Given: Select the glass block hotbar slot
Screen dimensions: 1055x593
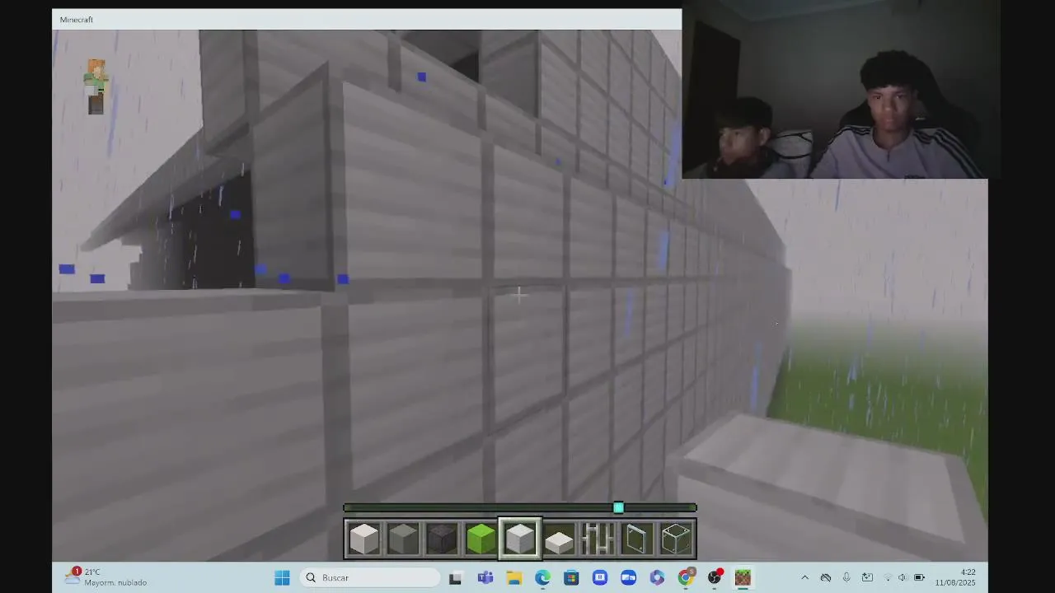Looking at the screenshot, I should [676, 539].
